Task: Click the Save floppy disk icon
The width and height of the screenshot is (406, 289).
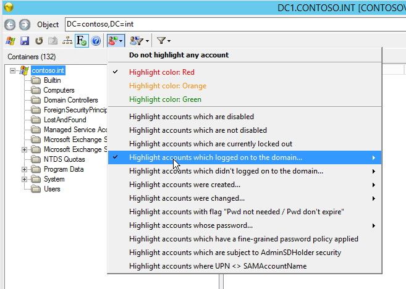Action: point(25,41)
